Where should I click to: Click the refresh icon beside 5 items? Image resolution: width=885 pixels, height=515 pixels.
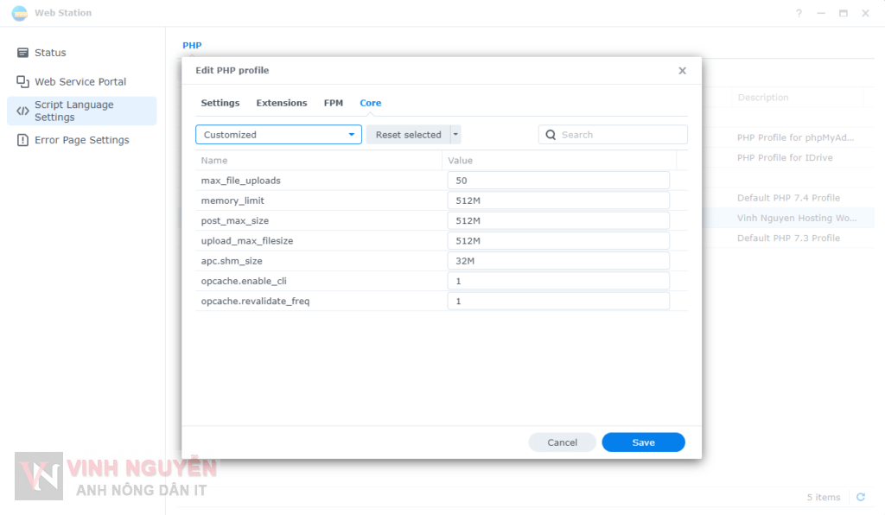(860, 497)
